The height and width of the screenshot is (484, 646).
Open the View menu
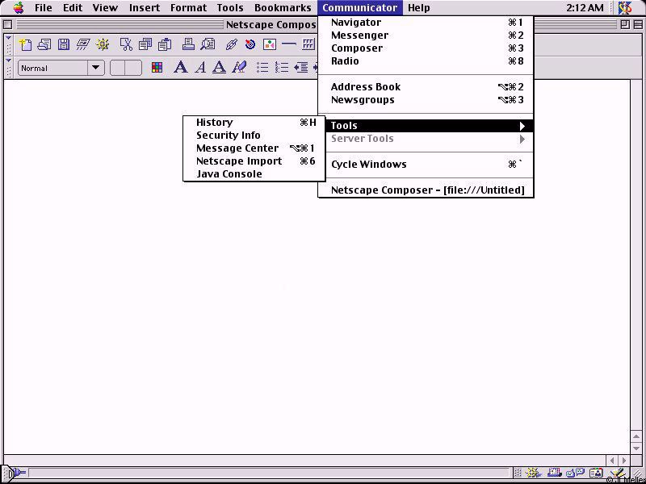105,8
